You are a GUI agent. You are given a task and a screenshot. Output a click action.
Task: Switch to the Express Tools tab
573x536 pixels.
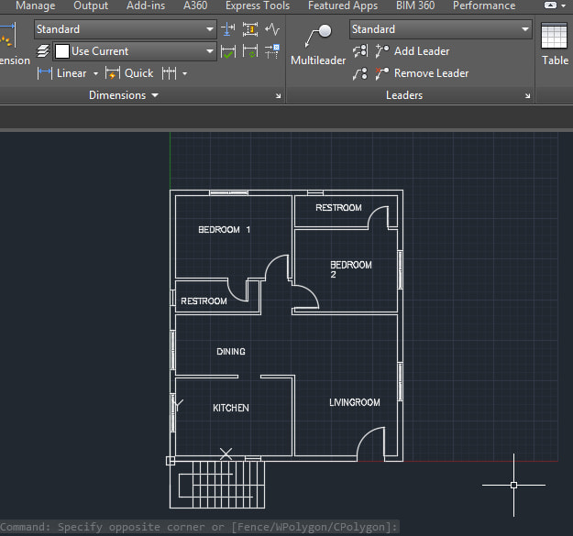pyautogui.click(x=257, y=5)
